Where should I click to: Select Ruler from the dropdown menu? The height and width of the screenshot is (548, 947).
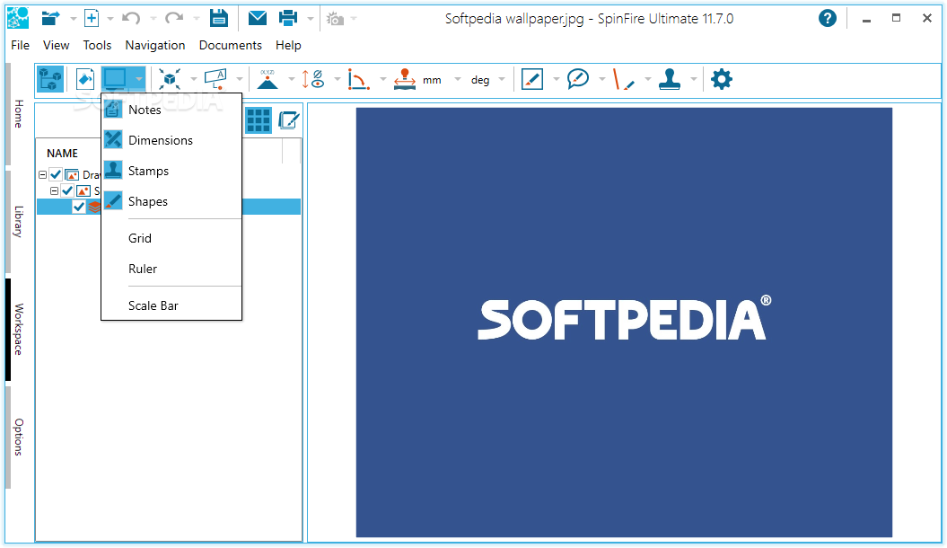point(171,269)
